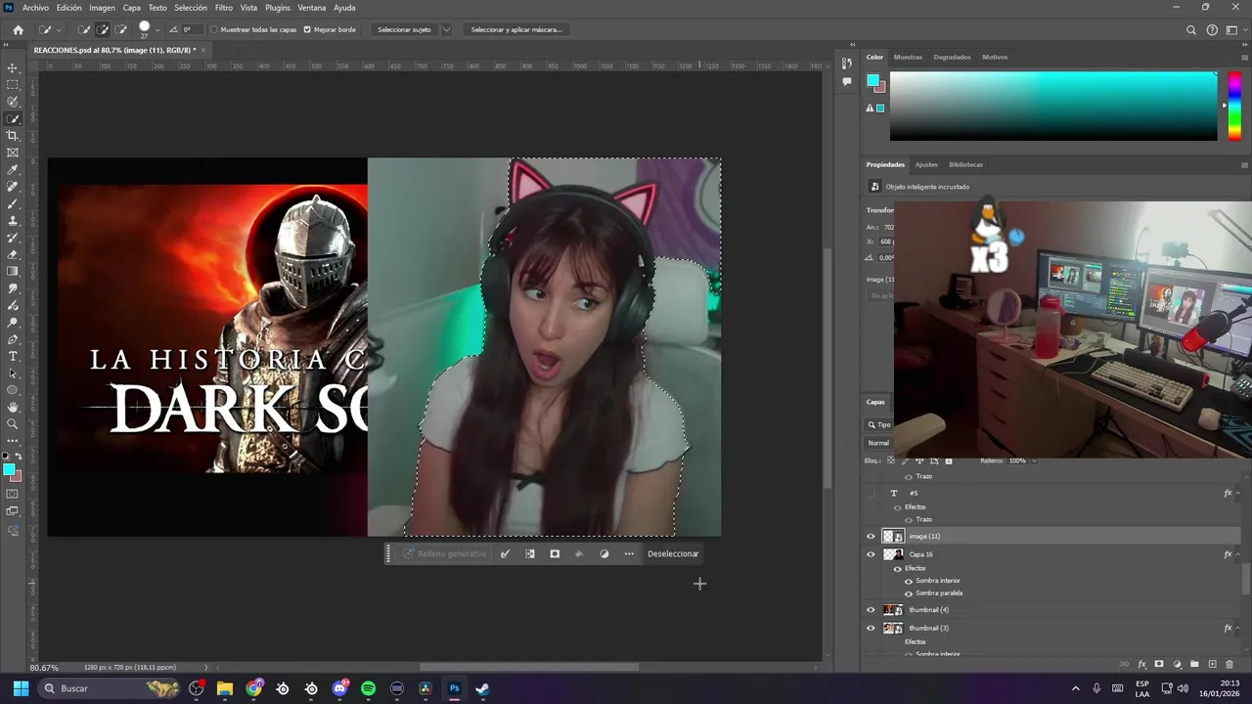The height and width of the screenshot is (704, 1252).
Task: Click the Photoshop icon in Windows taskbar
Action: tap(454, 688)
